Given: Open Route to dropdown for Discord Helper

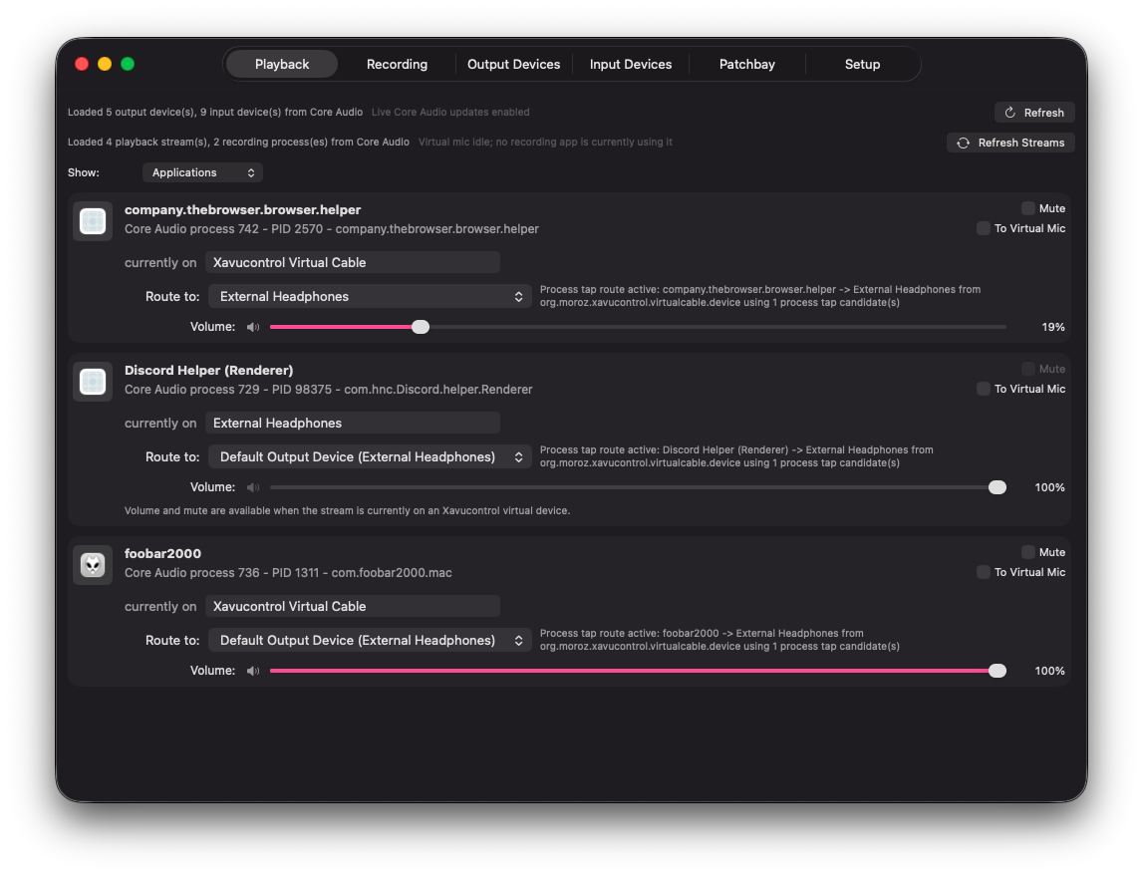Looking at the screenshot, I should 370,457.
